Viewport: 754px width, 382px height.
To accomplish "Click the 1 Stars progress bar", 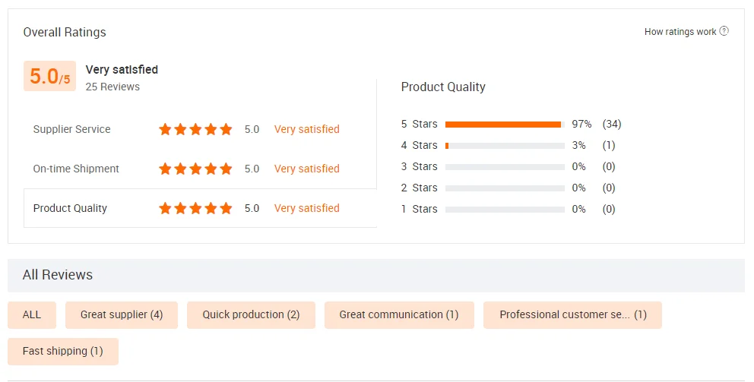I will pos(504,209).
